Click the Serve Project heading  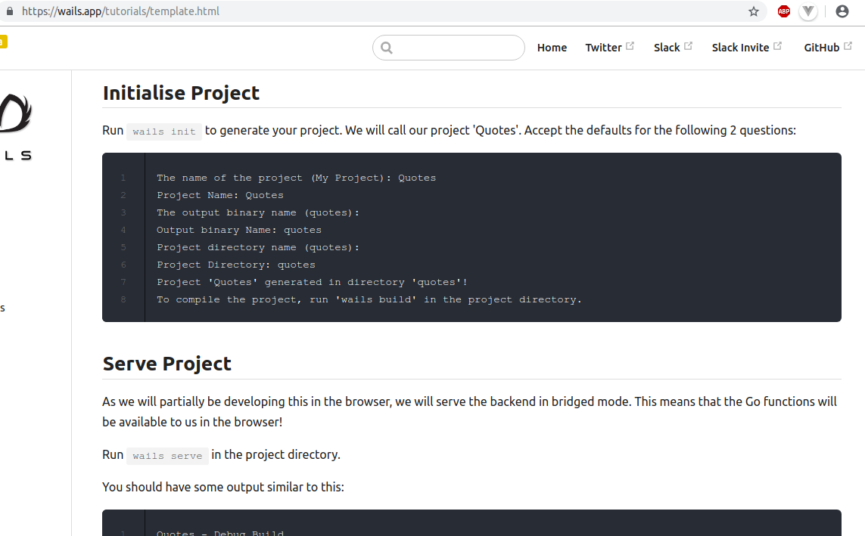point(166,364)
